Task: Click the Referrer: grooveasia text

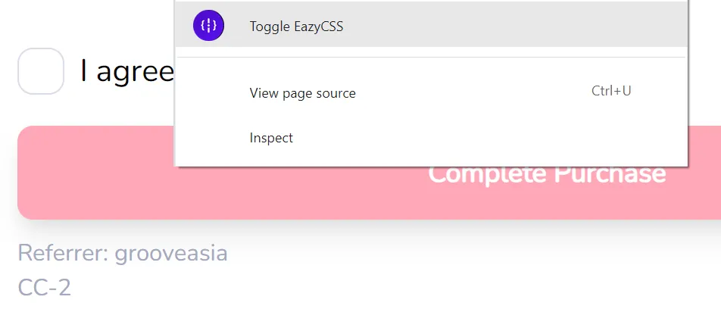Action: (x=123, y=254)
